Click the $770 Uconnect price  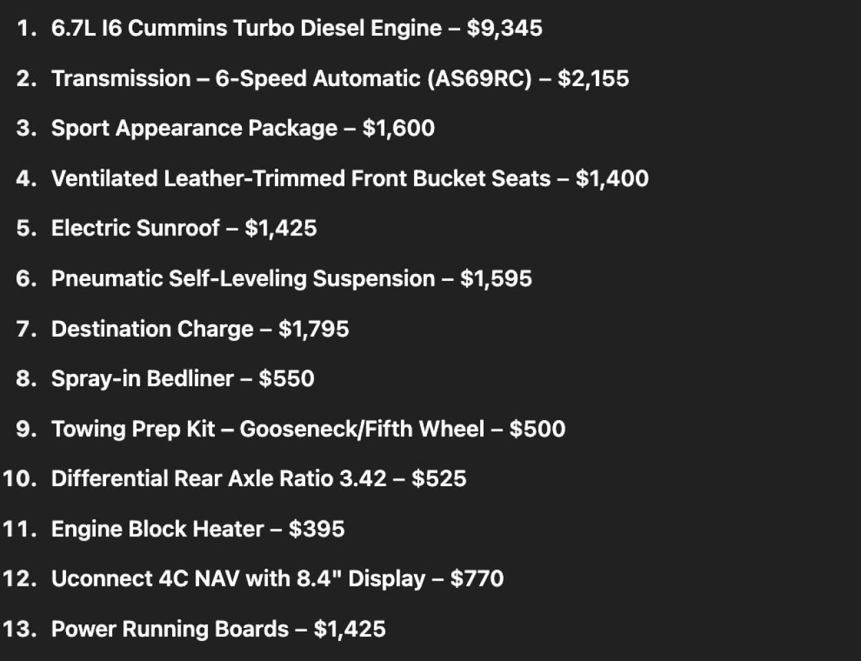(477, 578)
